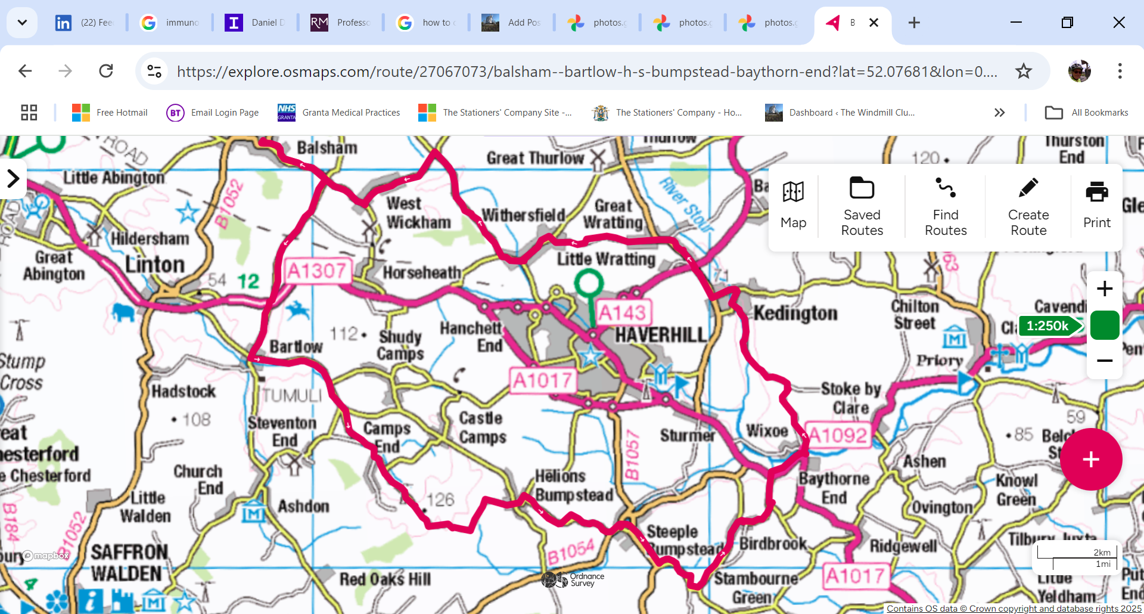The width and height of the screenshot is (1144, 614).
Task: Toggle the green 1:250k map scale button
Action: (1104, 325)
